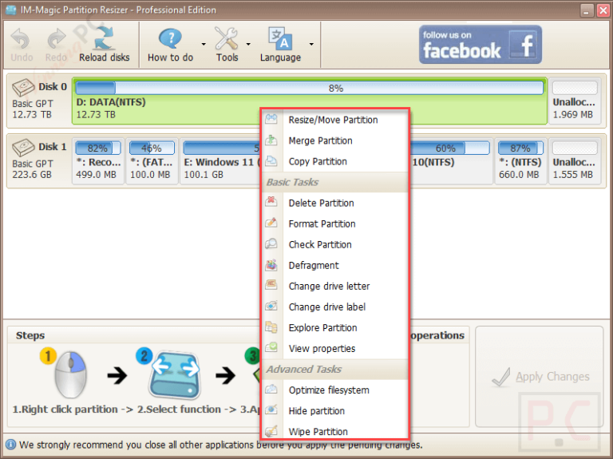Click the Wipe Partition brush icon
Viewport: 613px width, 459px height.
(271, 431)
